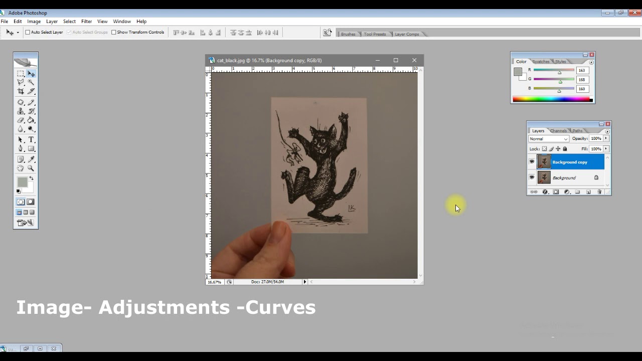Viewport: 642px width, 361px height.
Task: Select the Slice tool
Action: point(31,91)
